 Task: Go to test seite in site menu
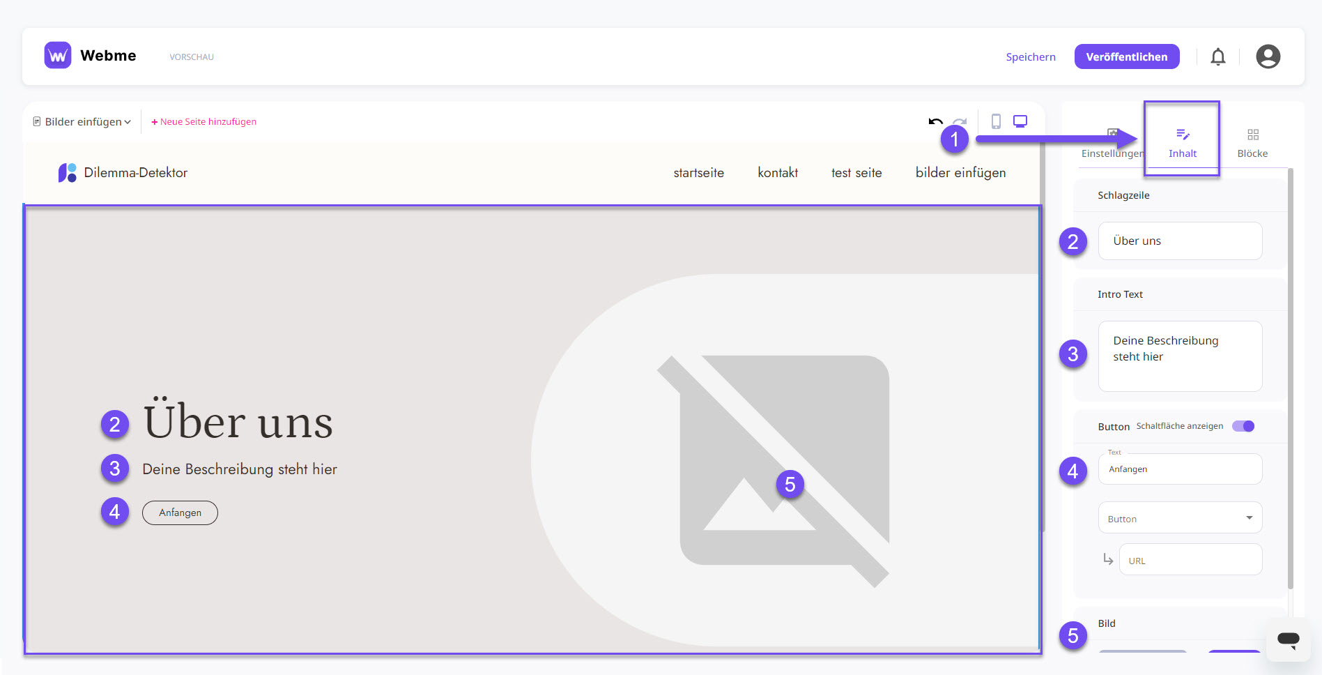(x=856, y=172)
